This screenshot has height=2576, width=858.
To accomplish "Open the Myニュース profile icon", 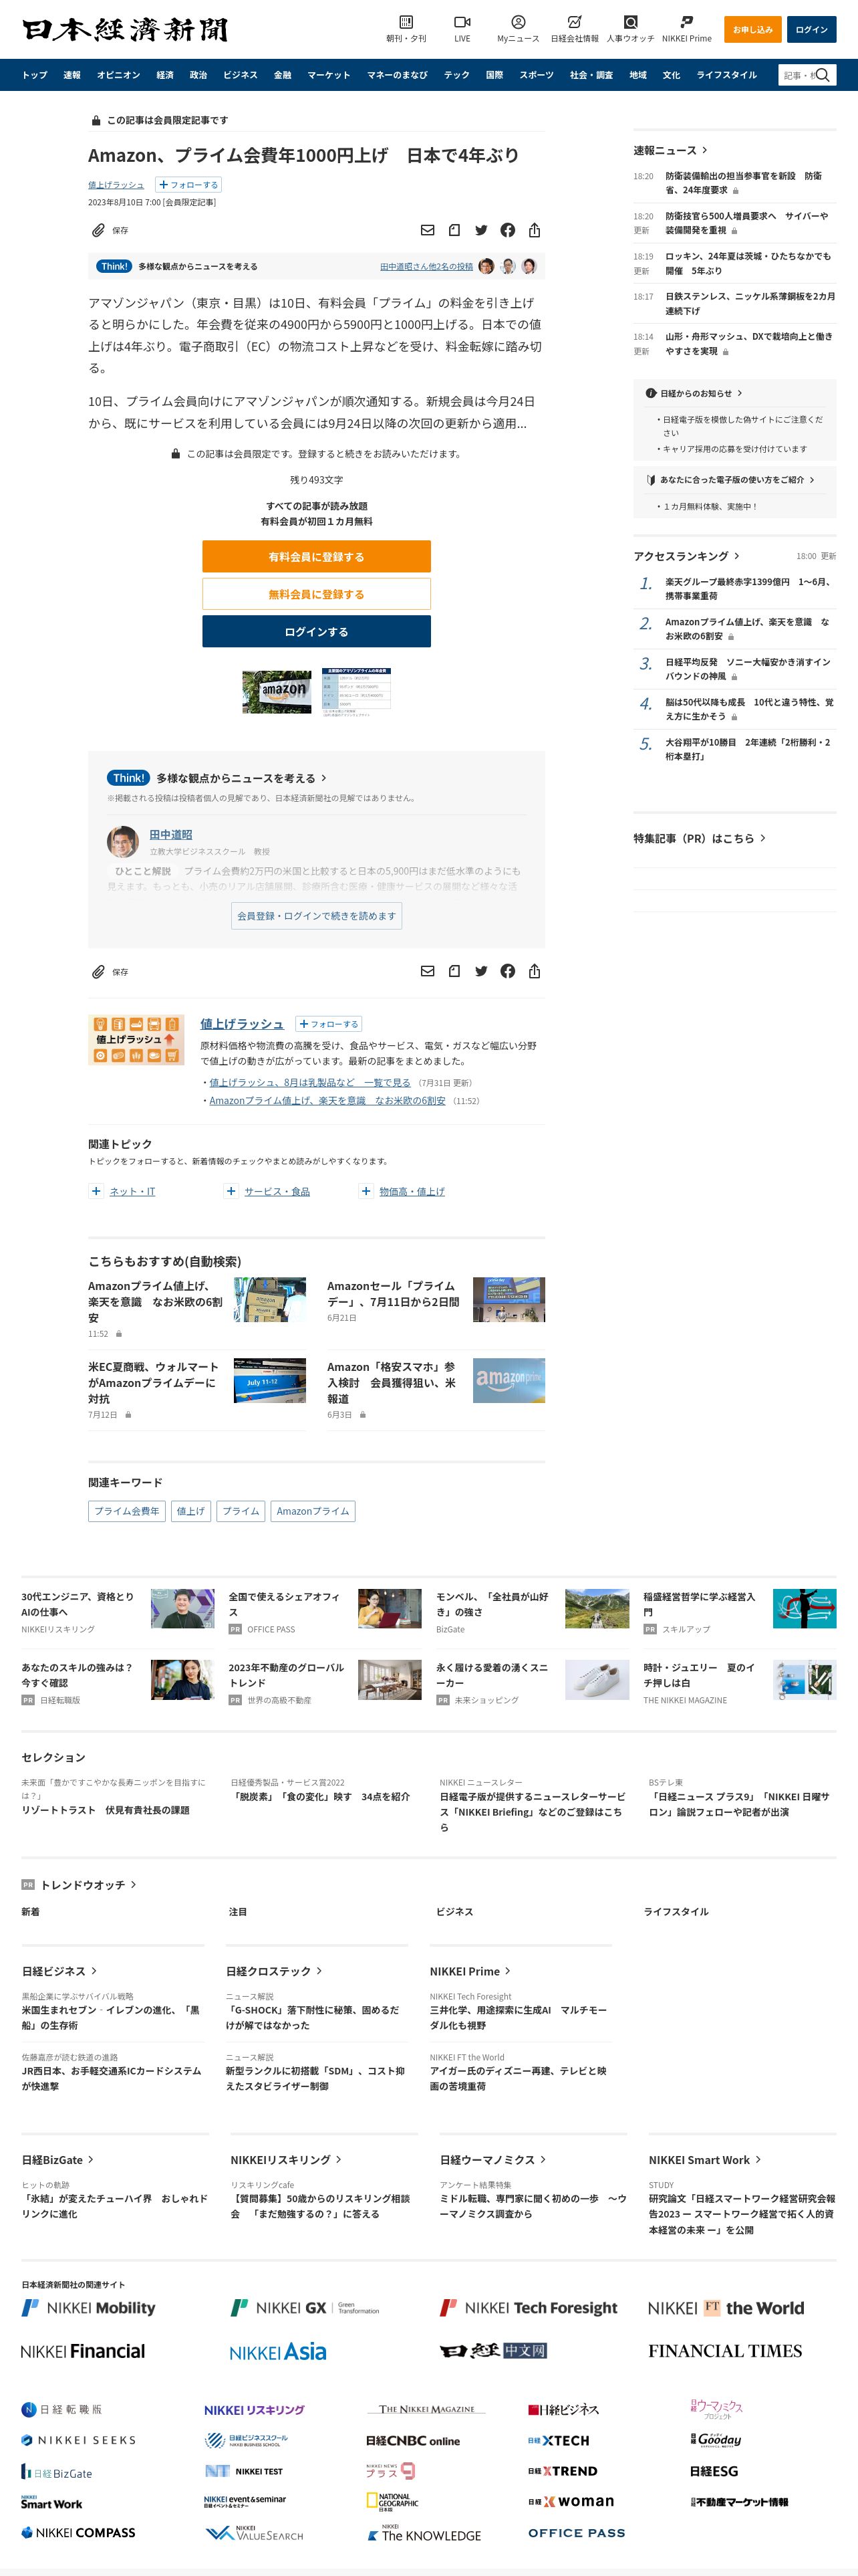I will coord(517,22).
